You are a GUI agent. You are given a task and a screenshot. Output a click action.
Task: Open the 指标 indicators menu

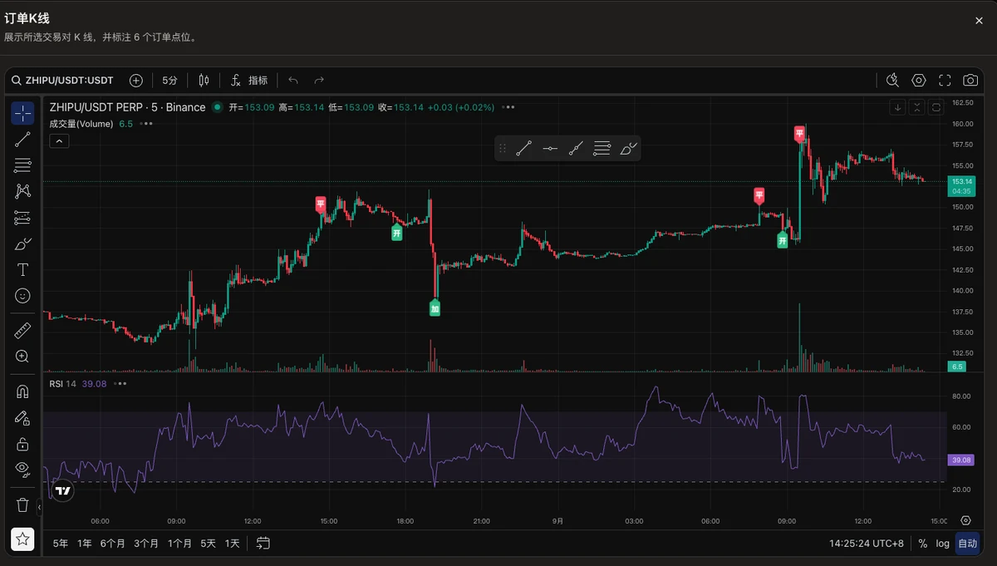249,81
